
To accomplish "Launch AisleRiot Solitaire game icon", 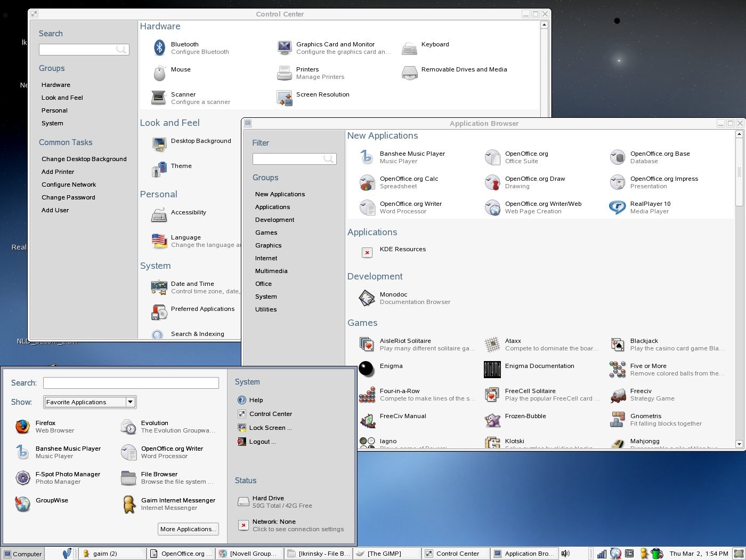I will pos(367,345).
